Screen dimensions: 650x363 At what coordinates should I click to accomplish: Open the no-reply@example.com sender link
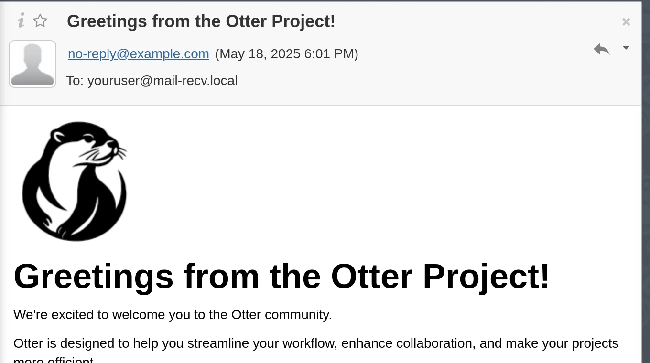click(139, 54)
